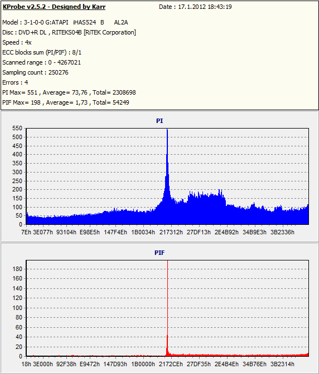Click the Errors 4 line
This screenshot has width=319, height=374.
(x=15, y=82)
